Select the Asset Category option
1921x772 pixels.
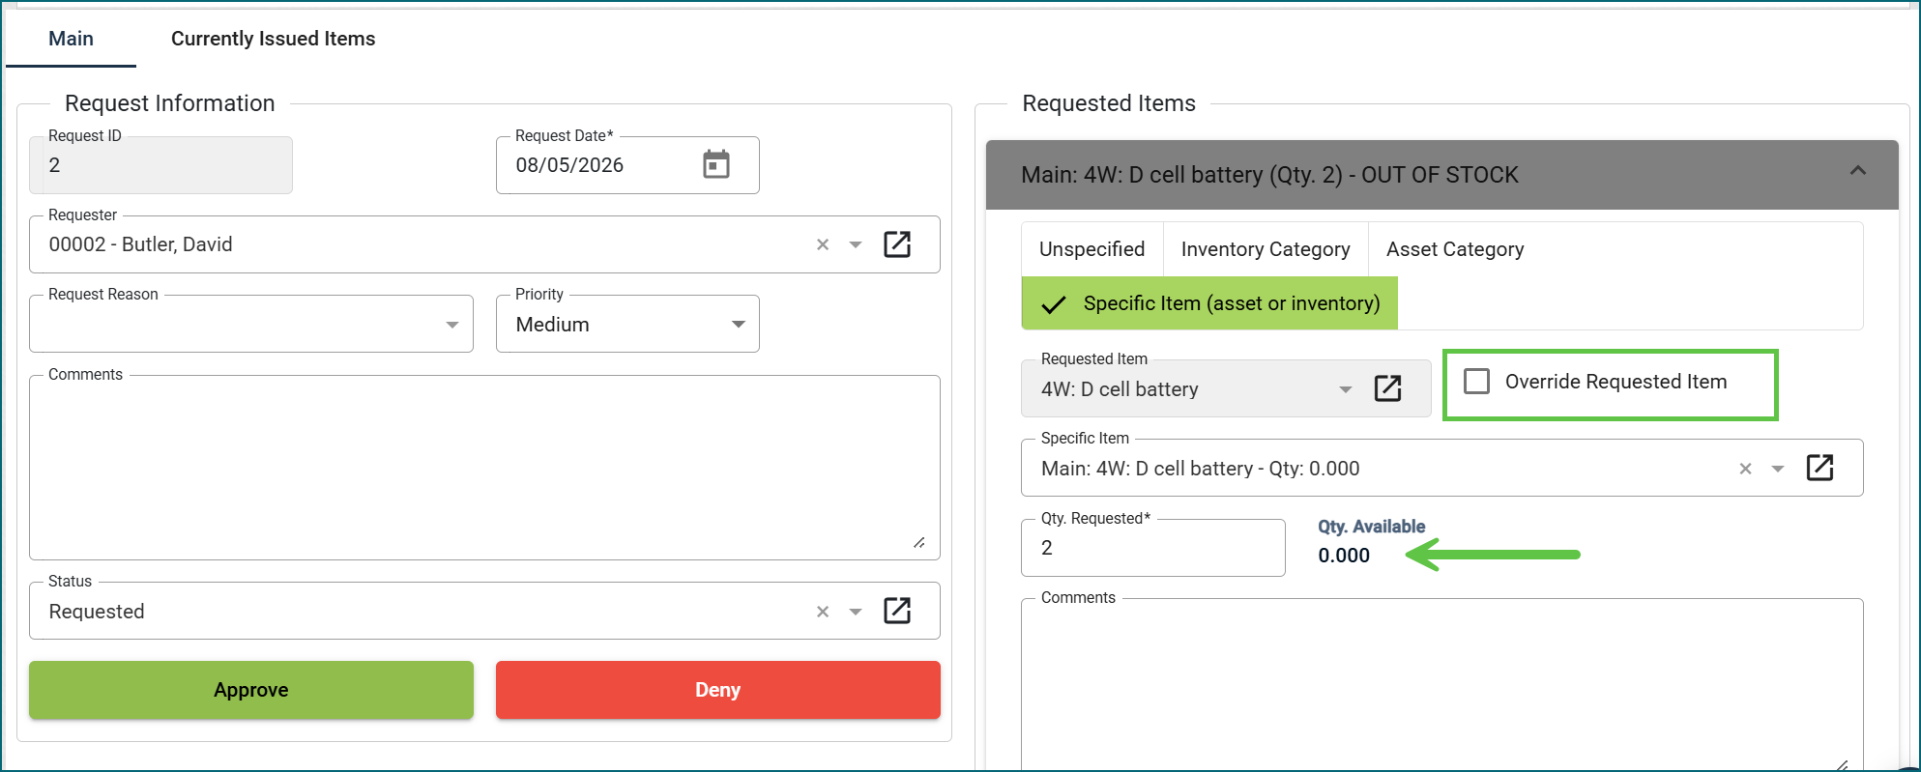pyautogui.click(x=1455, y=249)
